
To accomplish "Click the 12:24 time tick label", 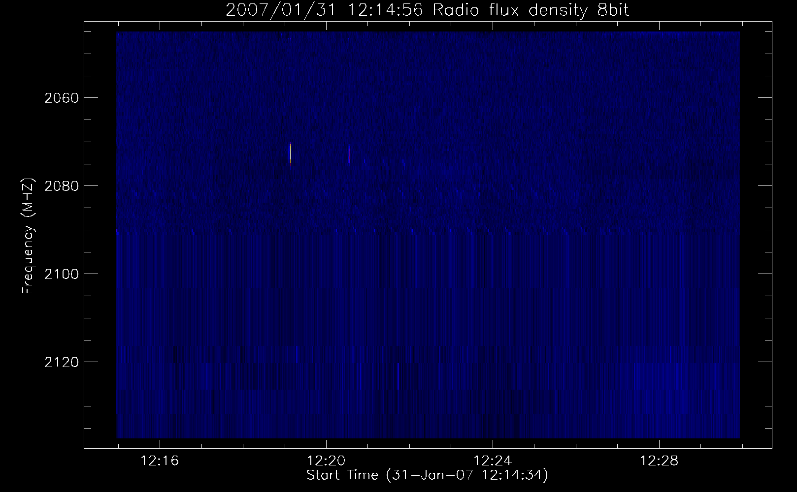I will tap(493, 461).
